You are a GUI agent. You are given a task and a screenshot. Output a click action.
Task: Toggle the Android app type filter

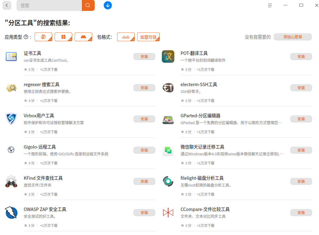click(x=83, y=37)
